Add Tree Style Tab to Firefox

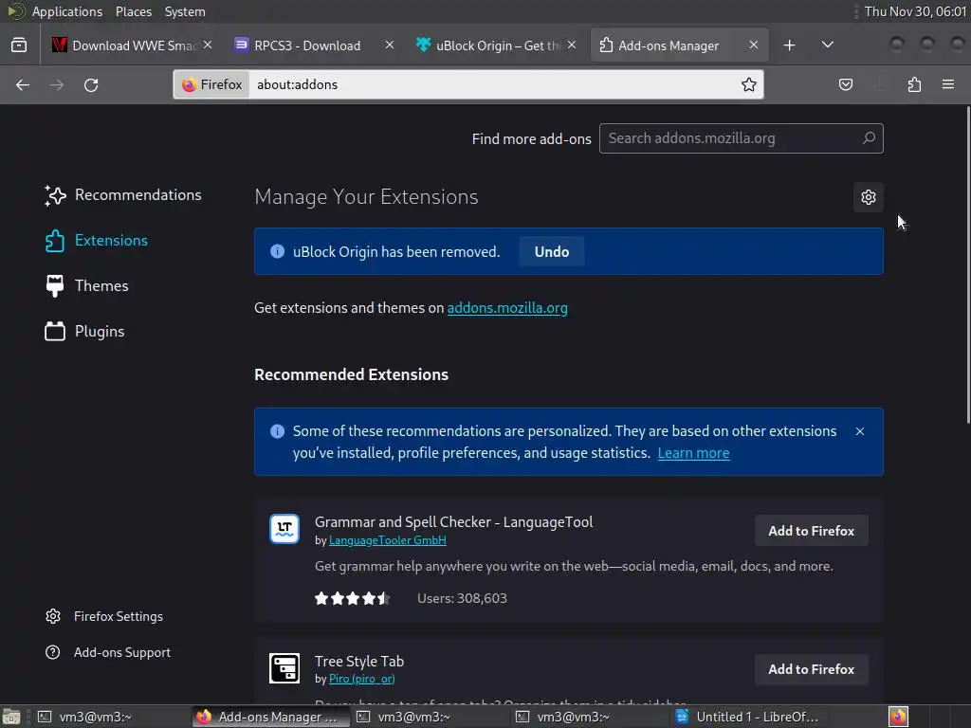[812, 670]
